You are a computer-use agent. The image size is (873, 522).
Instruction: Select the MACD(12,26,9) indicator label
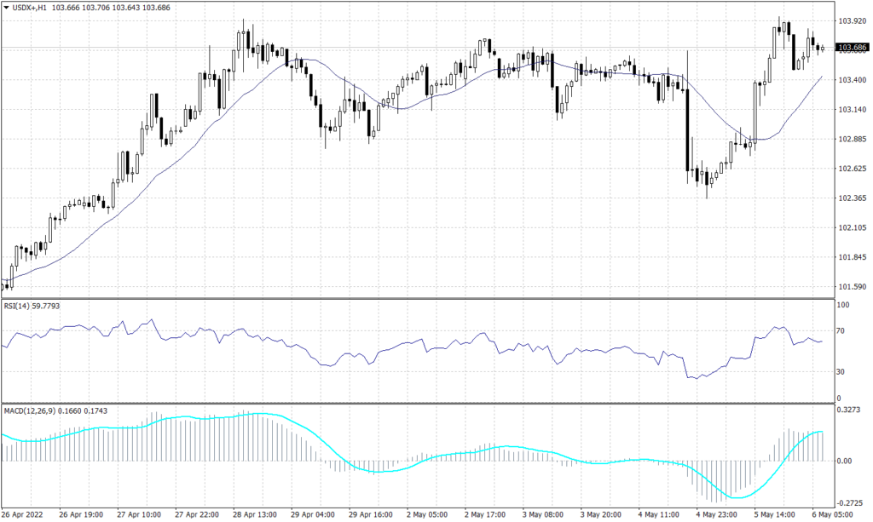28,410
